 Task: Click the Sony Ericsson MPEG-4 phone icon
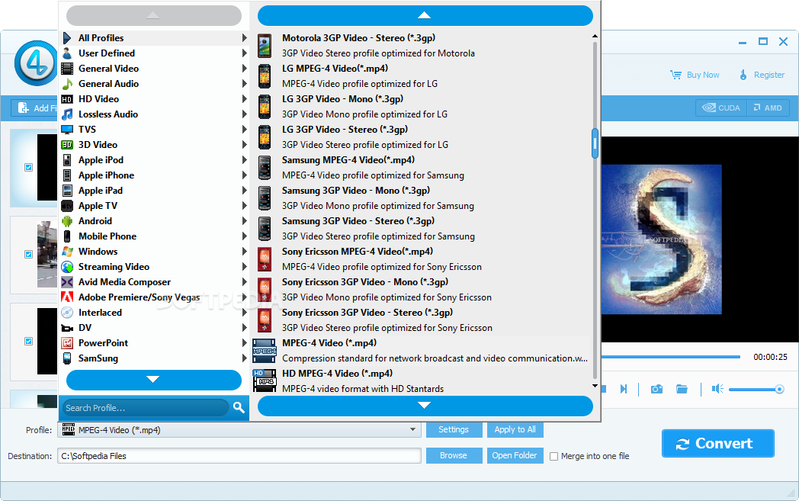pos(265,259)
